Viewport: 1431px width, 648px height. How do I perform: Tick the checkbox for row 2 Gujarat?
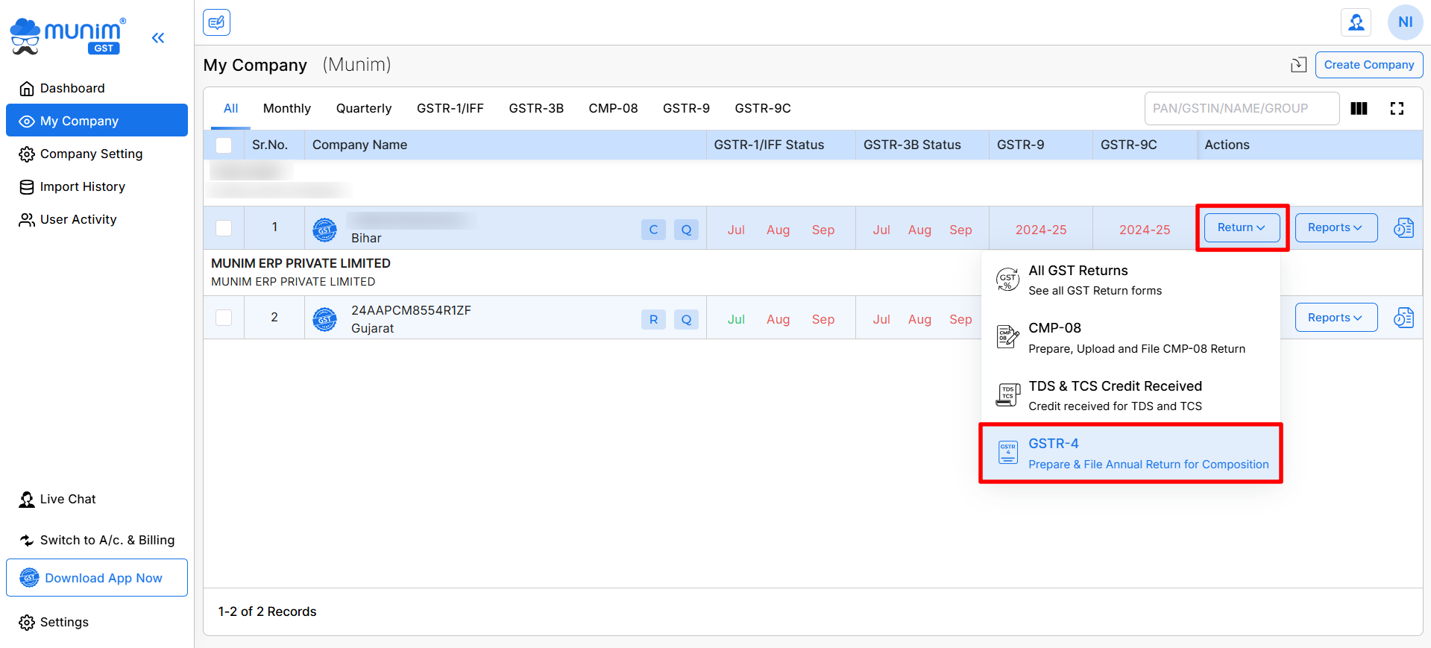point(224,318)
